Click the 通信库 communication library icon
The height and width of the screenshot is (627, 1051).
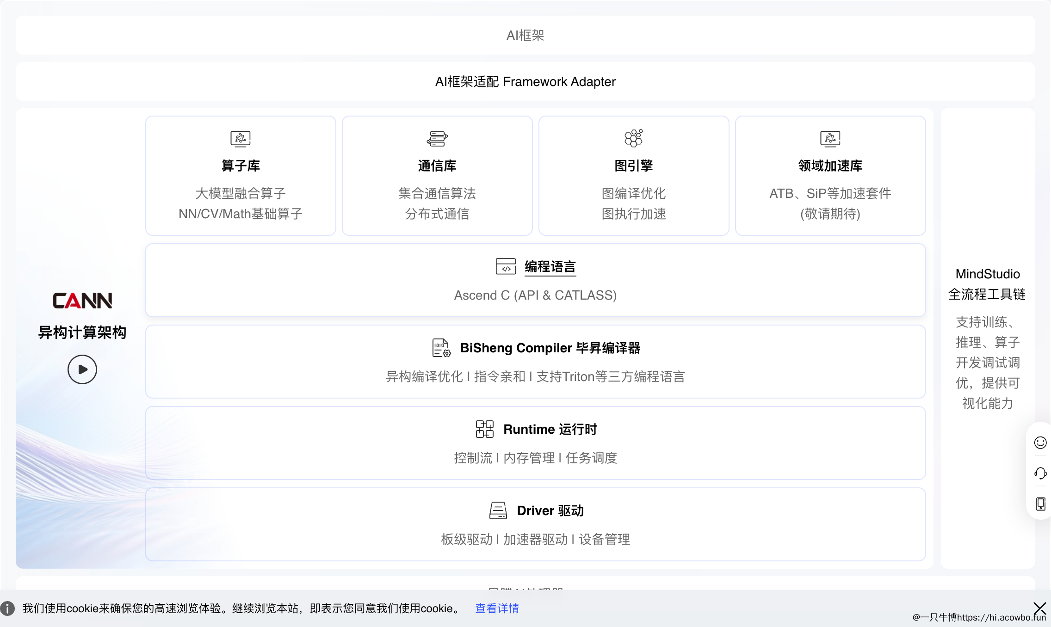[x=437, y=138]
